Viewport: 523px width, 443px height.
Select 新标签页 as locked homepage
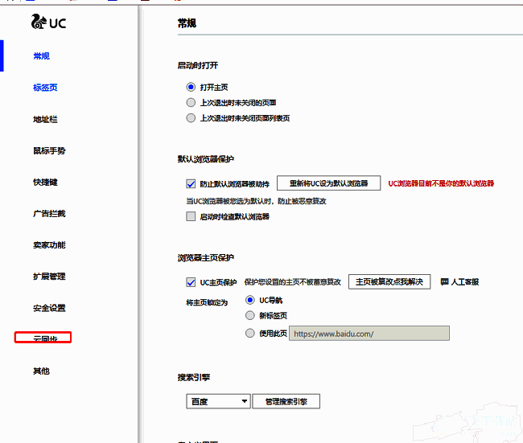click(249, 315)
